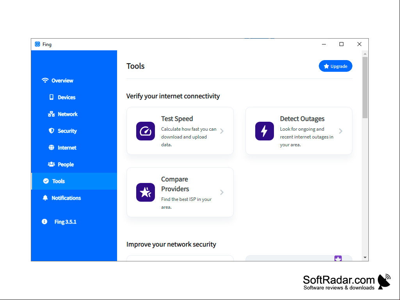Open the Internet page

pyautogui.click(x=74, y=147)
